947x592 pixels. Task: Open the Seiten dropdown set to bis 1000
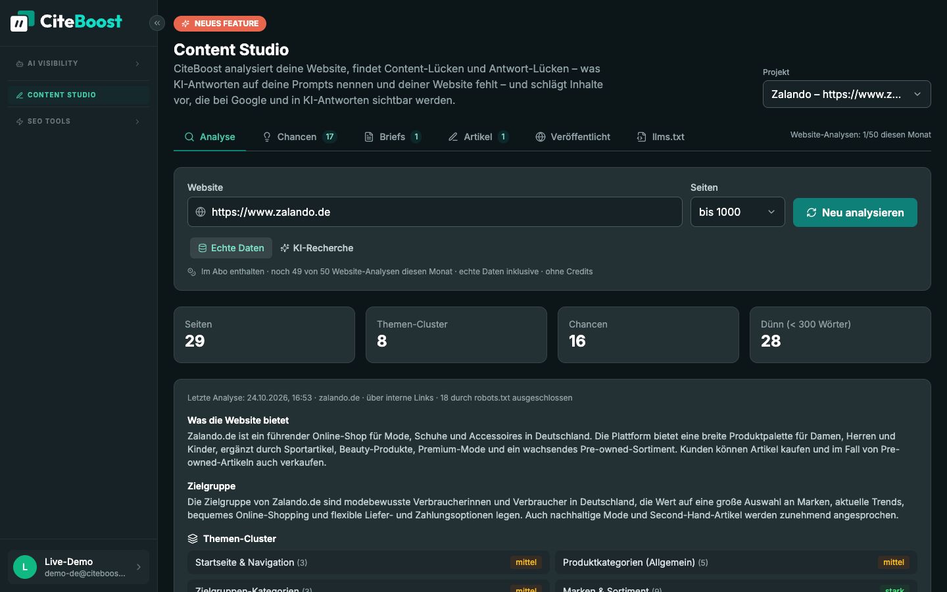(x=738, y=212)
